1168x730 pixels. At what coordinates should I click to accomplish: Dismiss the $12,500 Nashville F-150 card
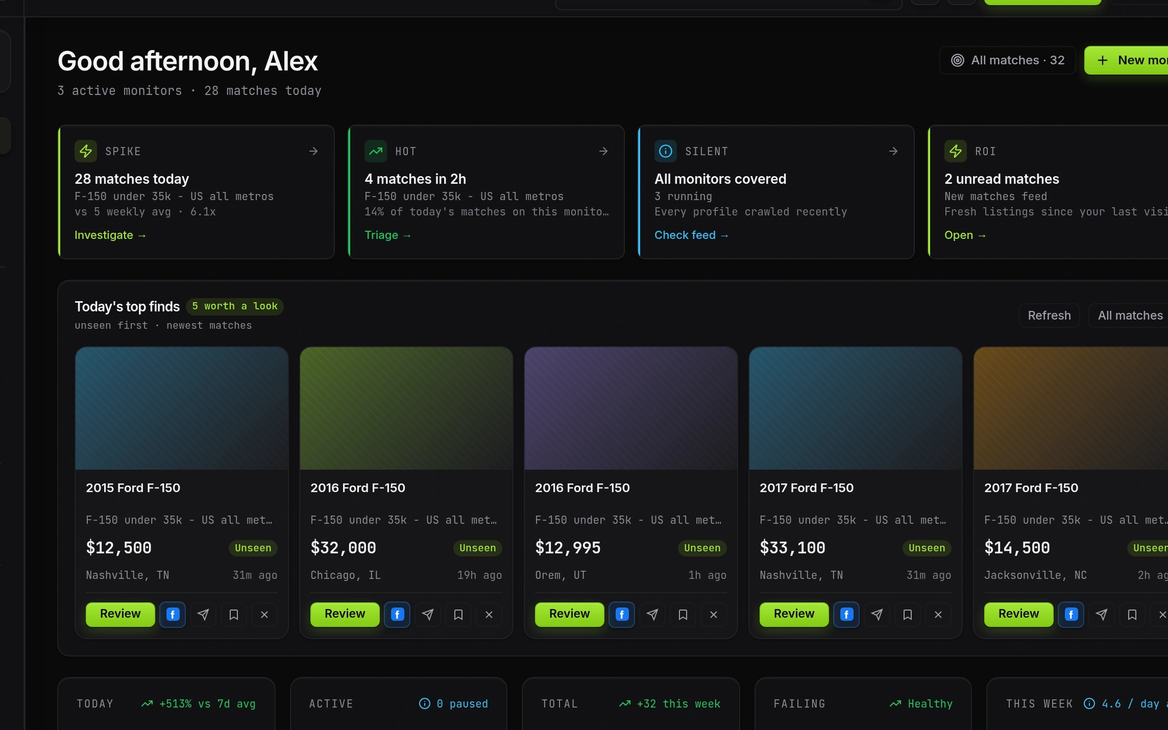click(264, 614)
